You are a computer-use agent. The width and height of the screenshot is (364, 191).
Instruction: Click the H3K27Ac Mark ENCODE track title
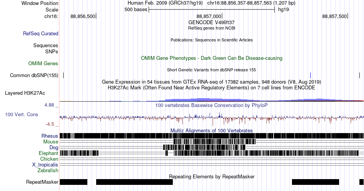click(x=212, y=87)
